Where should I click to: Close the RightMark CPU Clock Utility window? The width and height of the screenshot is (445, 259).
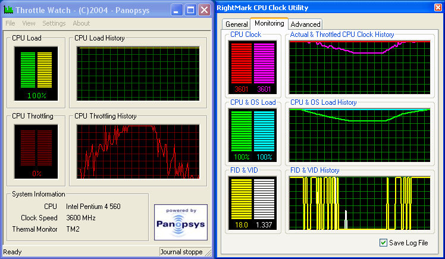point(438,7)
